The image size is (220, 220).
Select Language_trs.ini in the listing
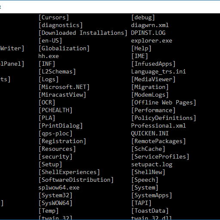159,71
